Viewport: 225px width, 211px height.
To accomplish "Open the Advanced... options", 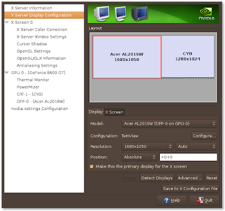I will 190,178.
